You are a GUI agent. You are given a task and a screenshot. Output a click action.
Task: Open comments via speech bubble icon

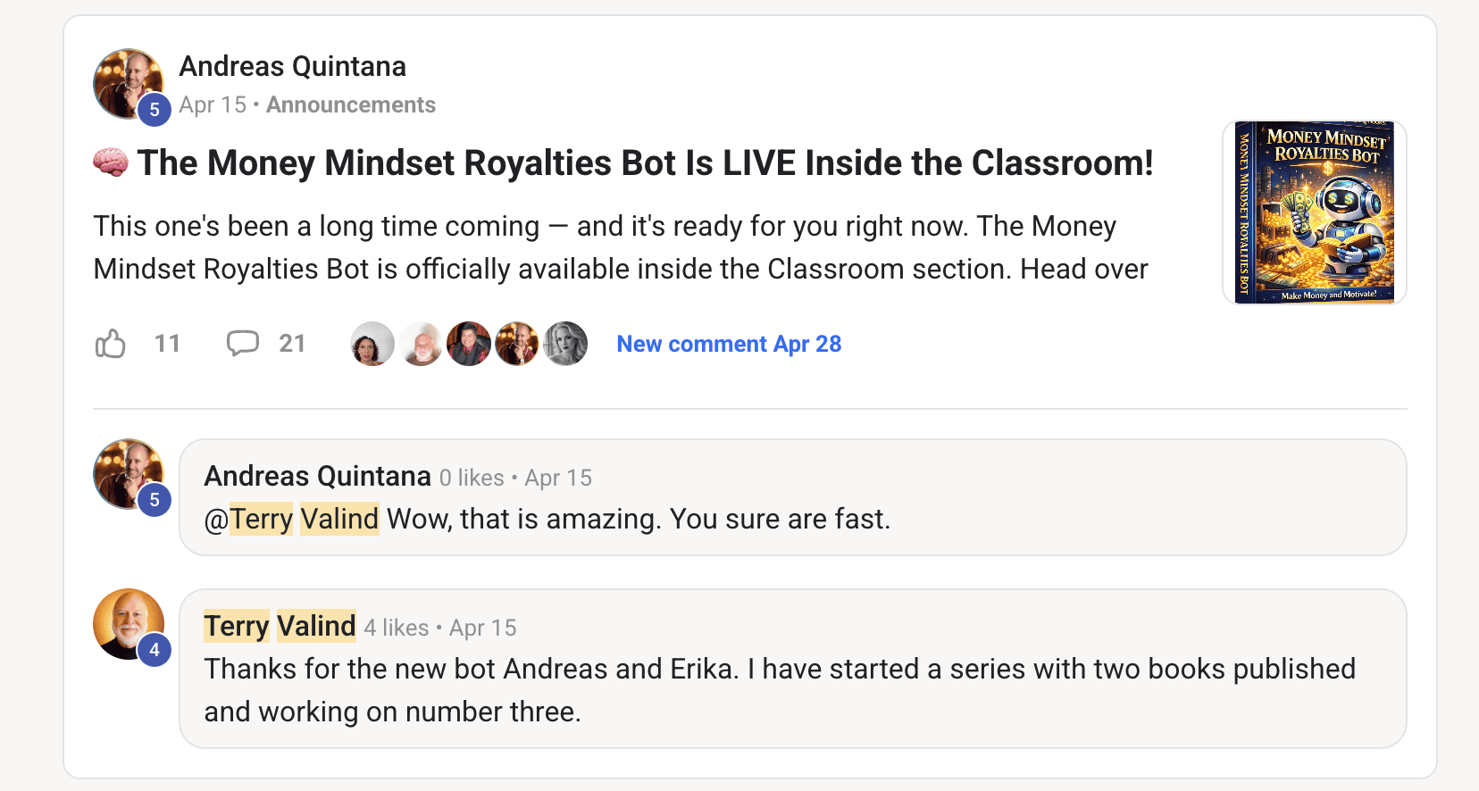coord(242,344)
